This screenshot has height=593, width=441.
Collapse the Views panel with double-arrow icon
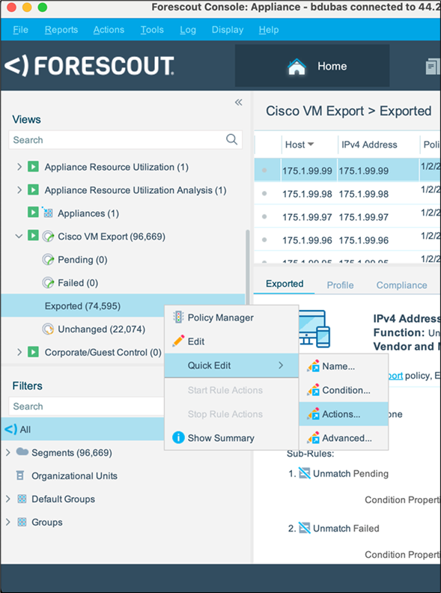238,103
